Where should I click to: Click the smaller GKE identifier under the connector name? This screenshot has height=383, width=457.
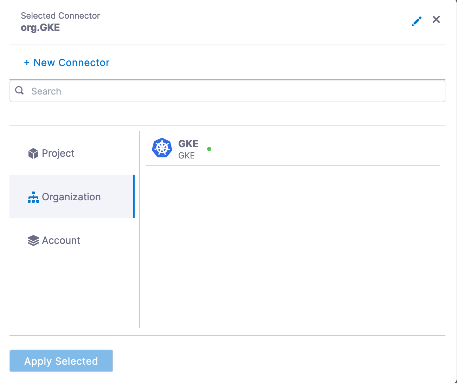(186, 156)
